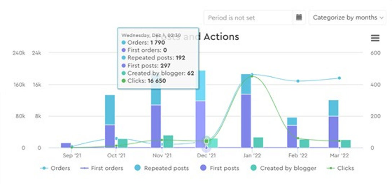Open the chart hamburger menu
Viewport: 392px width, 184px height.
[x=375, y=38]
